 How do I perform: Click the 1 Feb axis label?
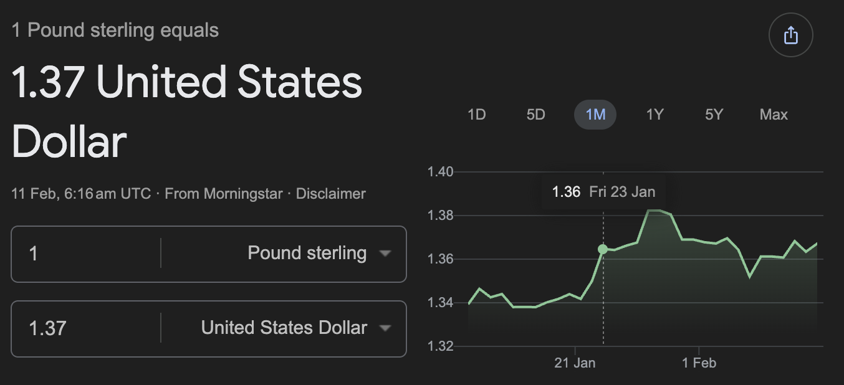pyautogui.click(x=699, y=363)
